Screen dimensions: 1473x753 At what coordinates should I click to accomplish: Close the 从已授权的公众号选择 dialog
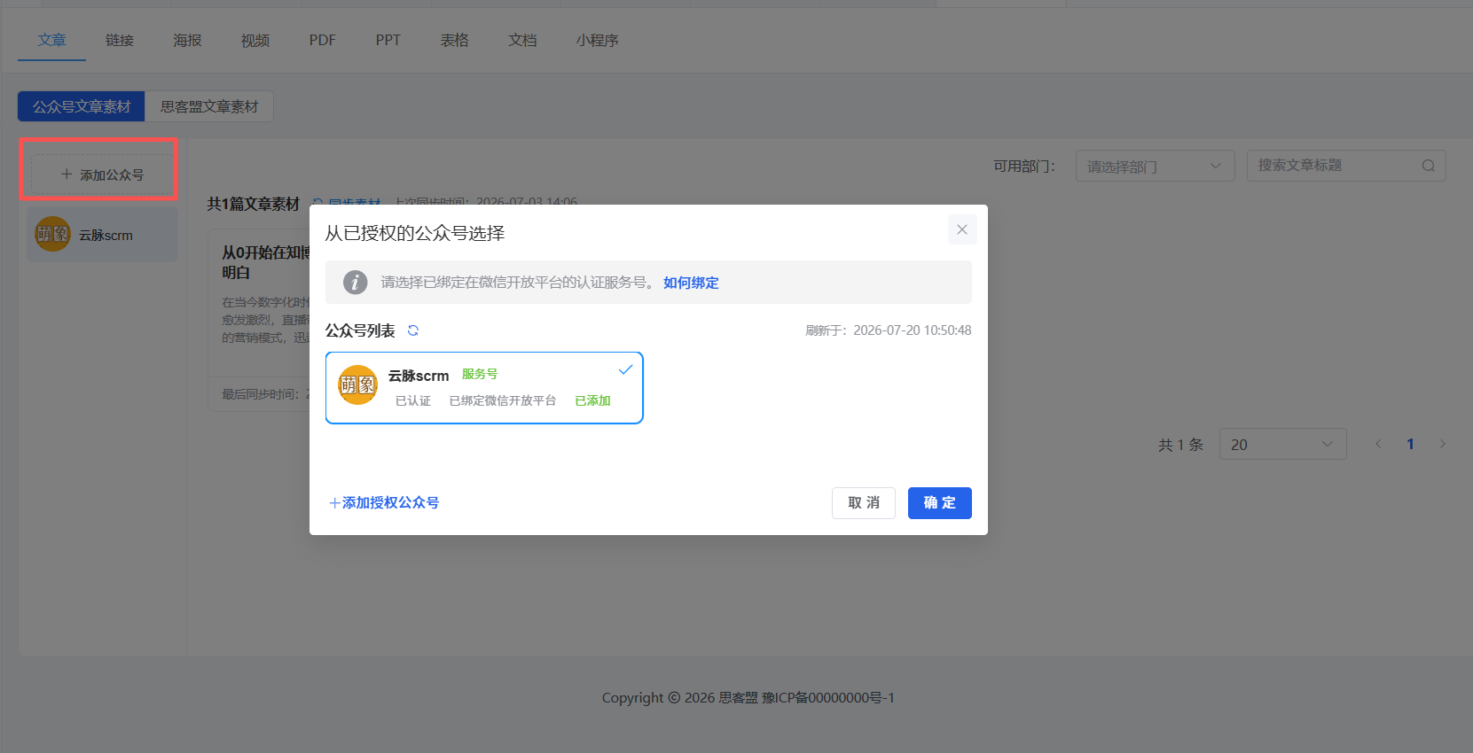[x=962, y=229]
